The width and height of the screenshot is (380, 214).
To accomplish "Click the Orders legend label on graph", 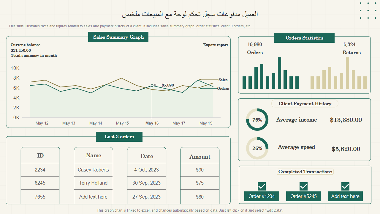I will click(x=223, y=89).
